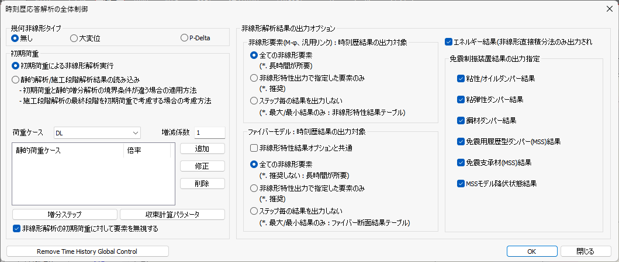Screen dimensions: 619x262
Task: Confirm with the OK button
Action: (x=532, y=251)
